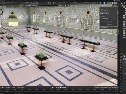The width and height of the screenshot is (126, 94).
Task: Open the World properties tab icon
Action: pyautogui.click(x=121, y=70)
